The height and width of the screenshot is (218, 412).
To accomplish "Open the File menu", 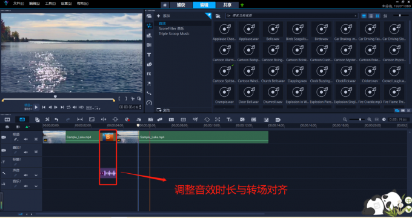I will 19,4.
